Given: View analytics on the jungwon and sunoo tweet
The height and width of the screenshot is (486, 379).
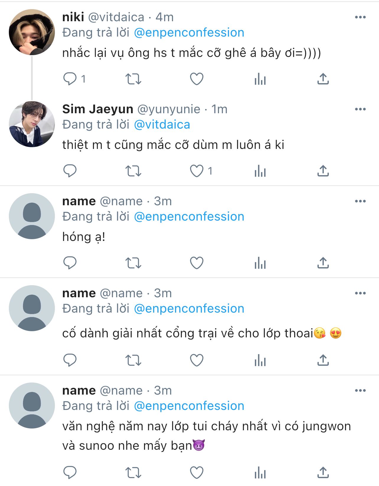Looking at the screenshot, I should click(260, 473).
